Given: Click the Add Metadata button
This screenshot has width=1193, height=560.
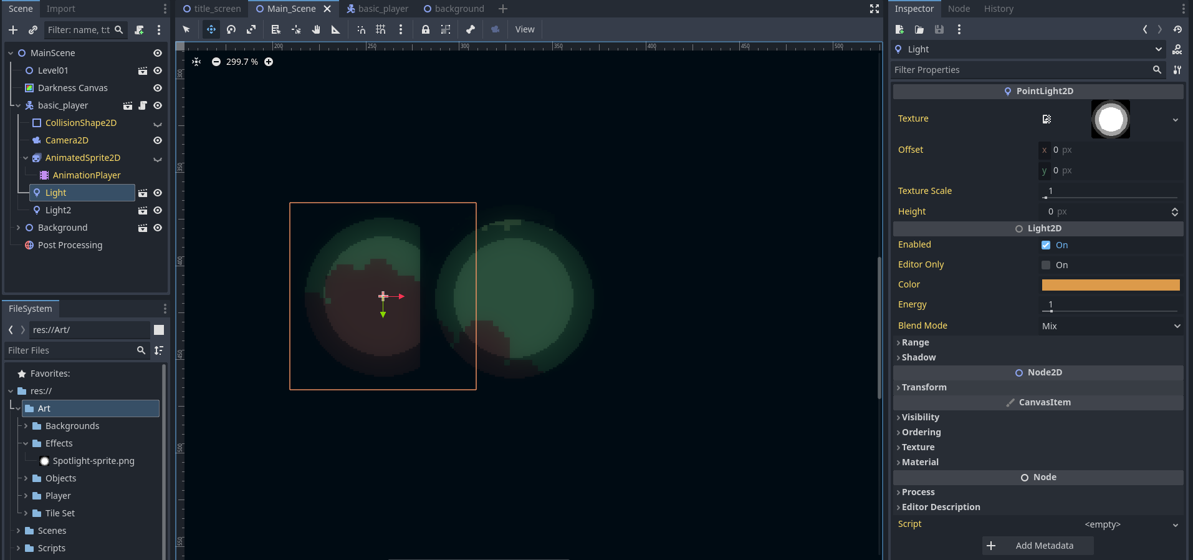Looking at the screenshot, I should (x=1038, y=546).
